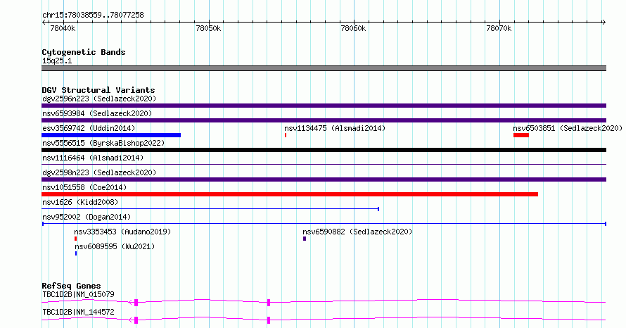626x328 pixels.
Task: Open variant label esv3569742 (Uddin2014)
Action: [x=89, y=128]
